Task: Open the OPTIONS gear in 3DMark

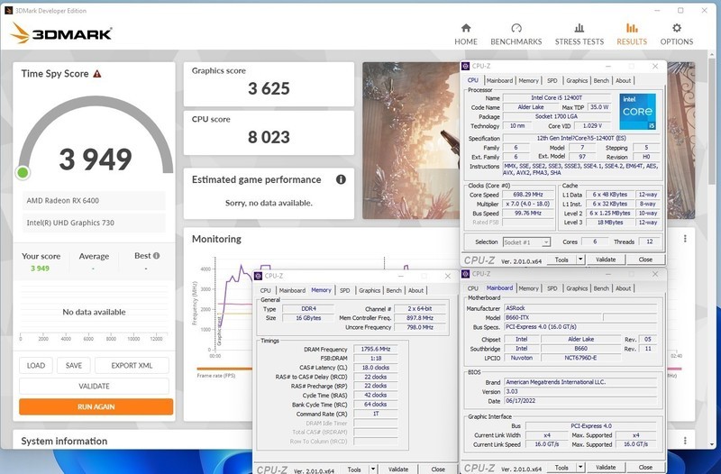Action: (x=677, y=34)
